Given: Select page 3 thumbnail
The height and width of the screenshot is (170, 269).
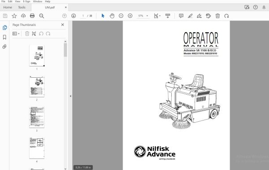Looking at the screenshot, I should click(x=37, y=117).
